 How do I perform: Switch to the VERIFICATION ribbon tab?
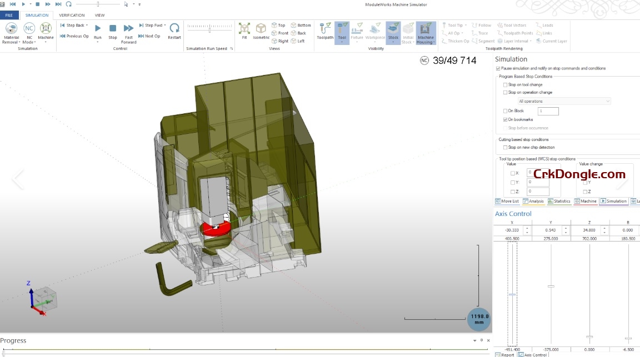click(x=72, y=15)
